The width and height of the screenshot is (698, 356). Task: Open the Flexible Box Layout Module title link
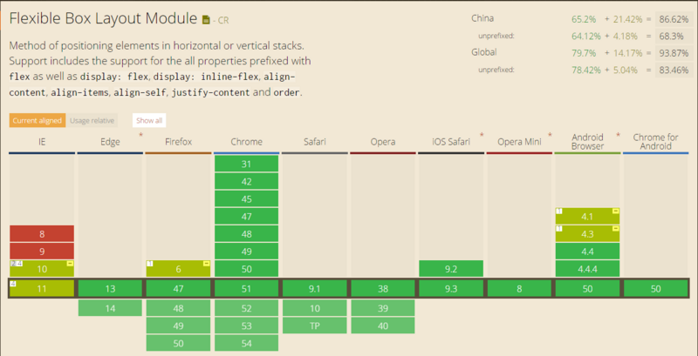coord(103,18)
